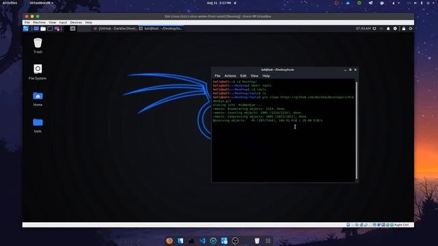Click the 07:43 AM clock in Kali panel

click(363, 29)
